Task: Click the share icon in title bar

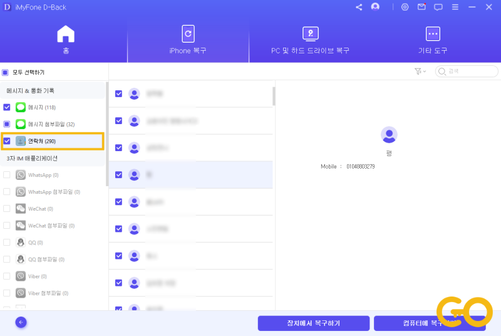Action: pos(359,7)
